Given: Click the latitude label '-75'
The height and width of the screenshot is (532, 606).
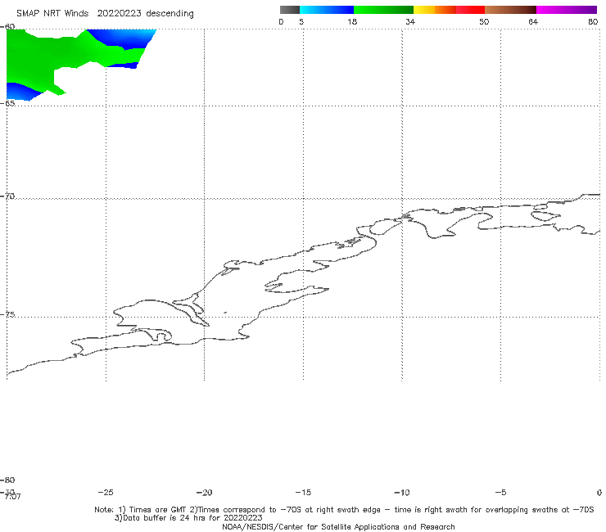Looking at the screenshot, I should (7, 314).
